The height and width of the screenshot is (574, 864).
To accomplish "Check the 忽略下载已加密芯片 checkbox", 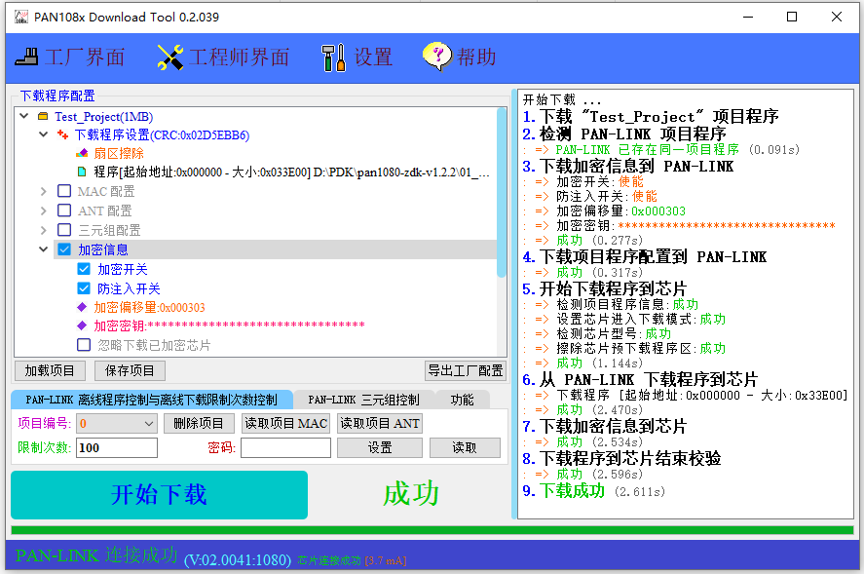I will [x=84, y=345].
